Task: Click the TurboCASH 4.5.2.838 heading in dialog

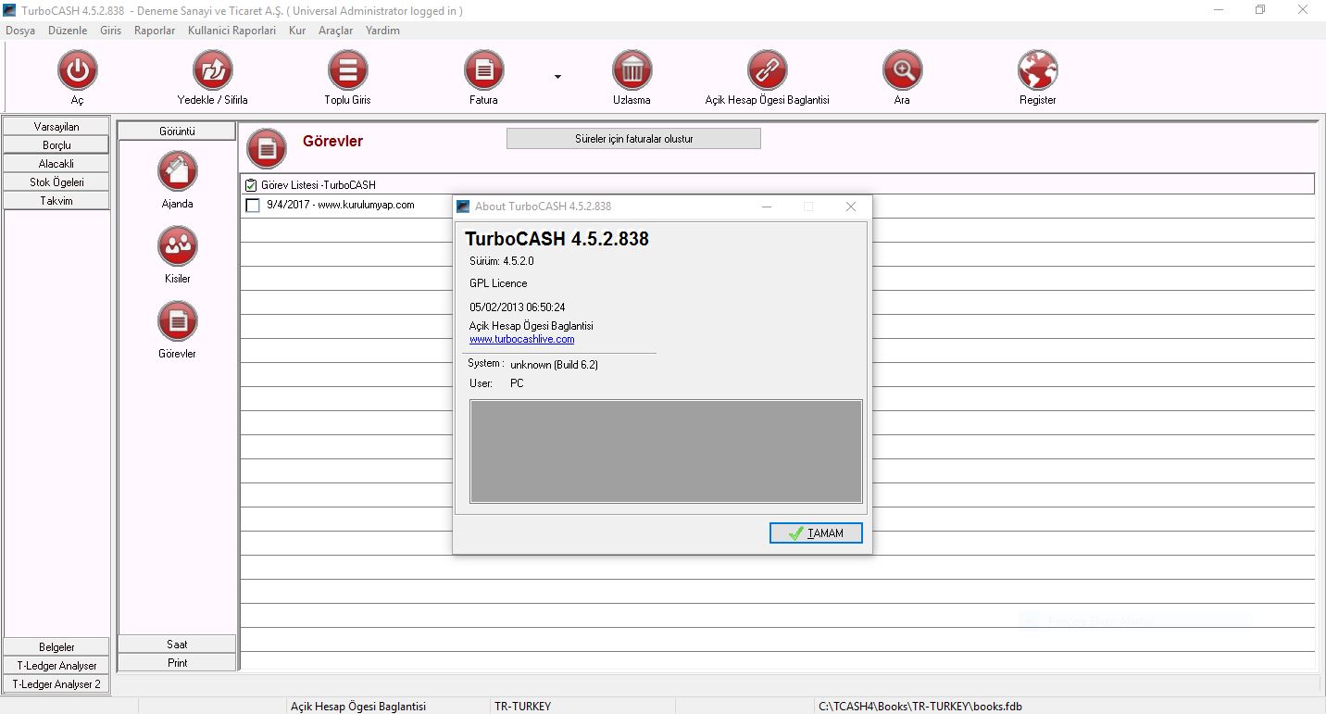Action: pyautogui.click(x=557, y=239)
